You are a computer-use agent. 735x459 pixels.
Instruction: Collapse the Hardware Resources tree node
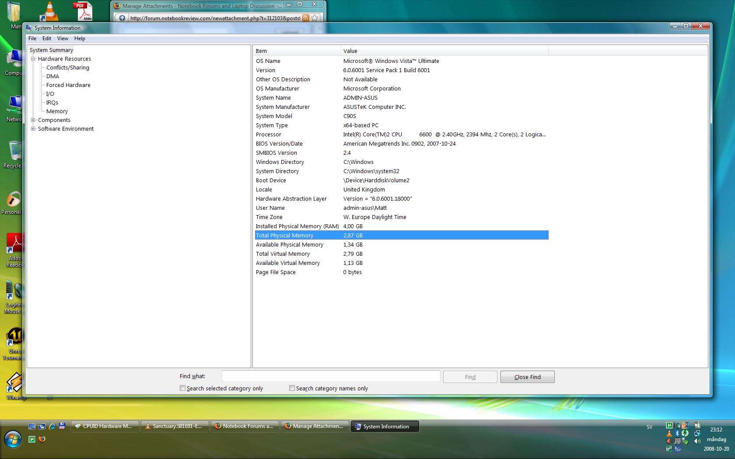coord(33,59)
